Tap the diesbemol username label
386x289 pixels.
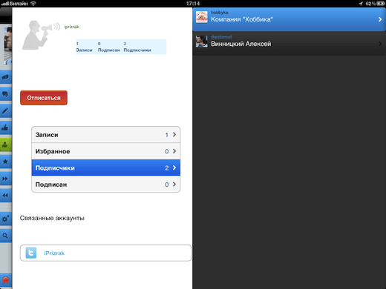click(x=221, y=37)
